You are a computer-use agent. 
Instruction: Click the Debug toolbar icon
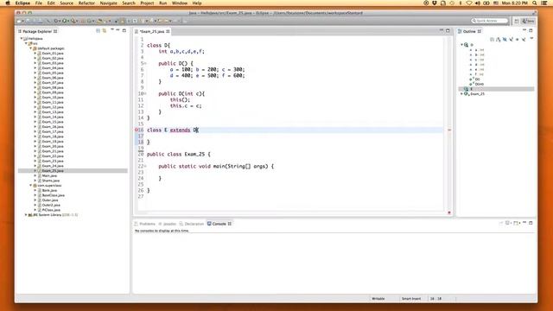click(x=56, y=21)
